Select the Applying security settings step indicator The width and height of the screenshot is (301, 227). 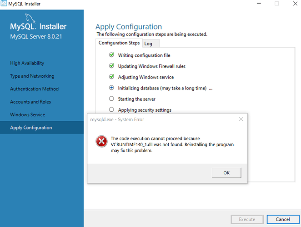point(111,110)
